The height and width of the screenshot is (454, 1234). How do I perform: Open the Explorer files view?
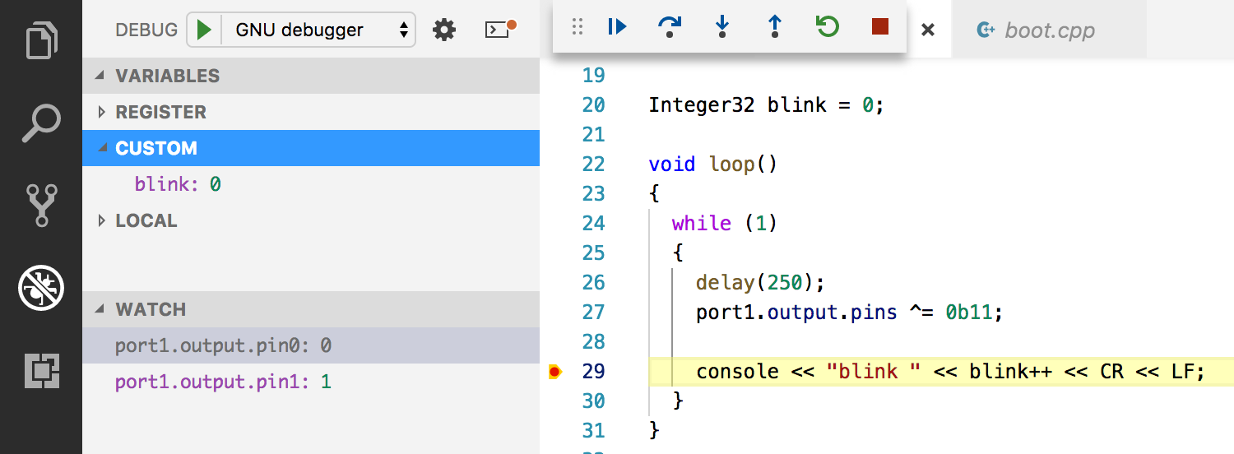[41, 40]
